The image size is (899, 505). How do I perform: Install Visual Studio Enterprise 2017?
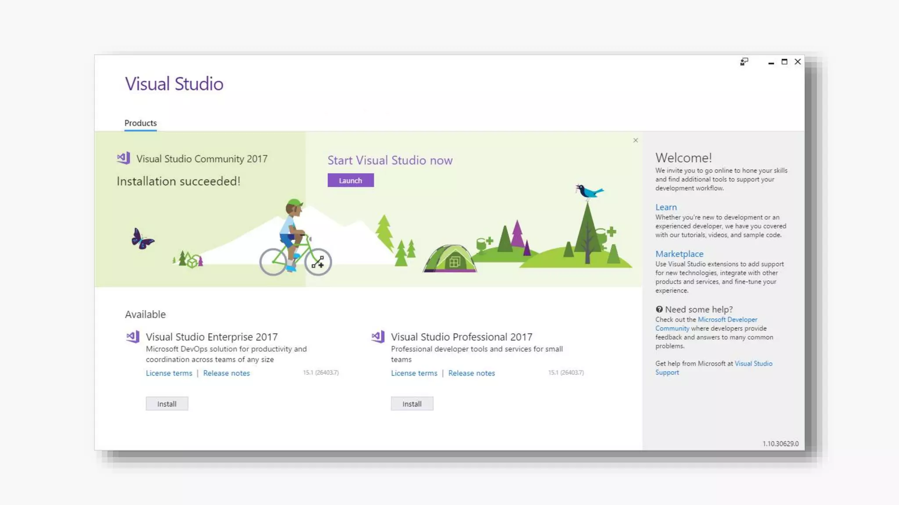coord(167,404)
